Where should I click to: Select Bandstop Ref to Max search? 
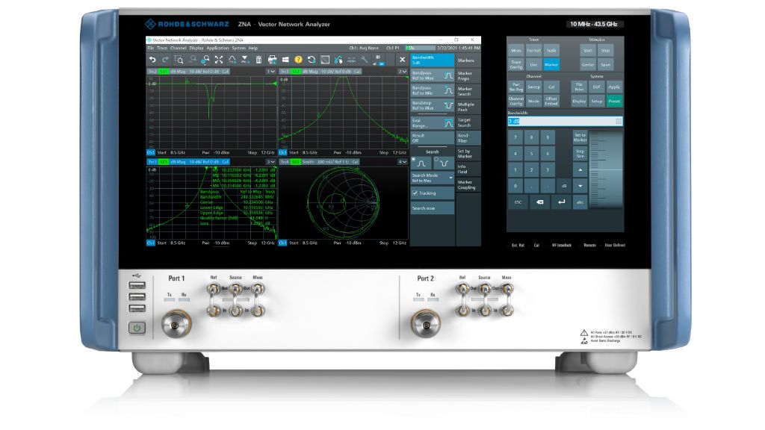tap(433, 106)
